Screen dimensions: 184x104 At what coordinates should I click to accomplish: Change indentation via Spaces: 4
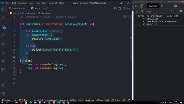pyautogui.click(x=64, y=100)
